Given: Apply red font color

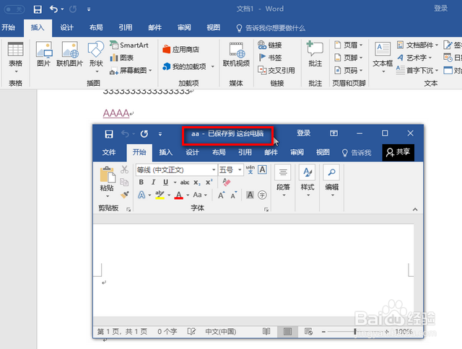Looking at the screenshot, I should (178, 195).
